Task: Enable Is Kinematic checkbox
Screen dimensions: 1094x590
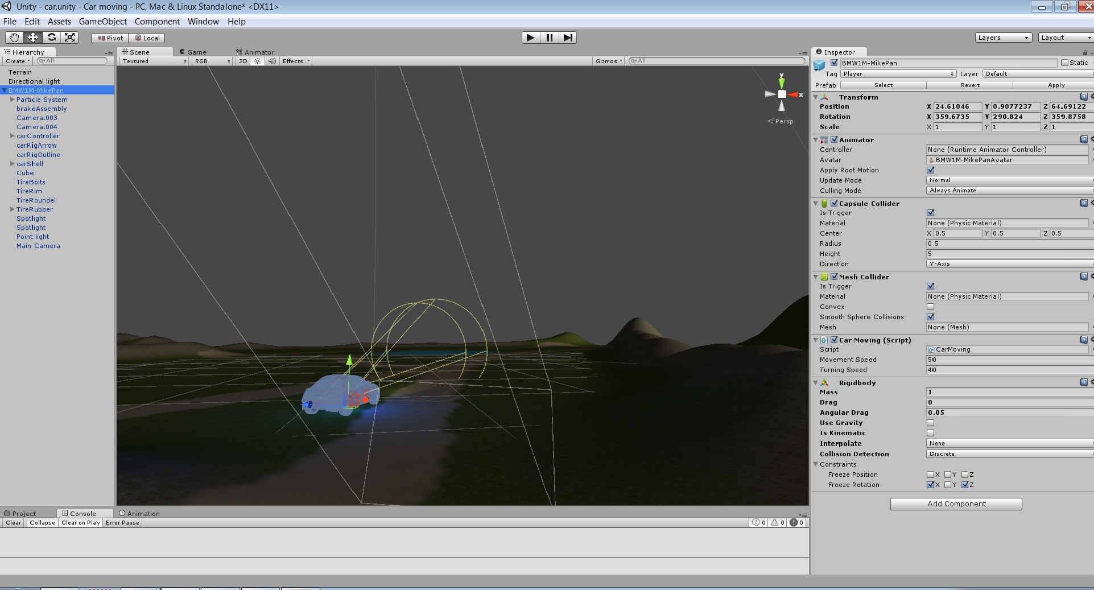Action: tap(931, 433)
